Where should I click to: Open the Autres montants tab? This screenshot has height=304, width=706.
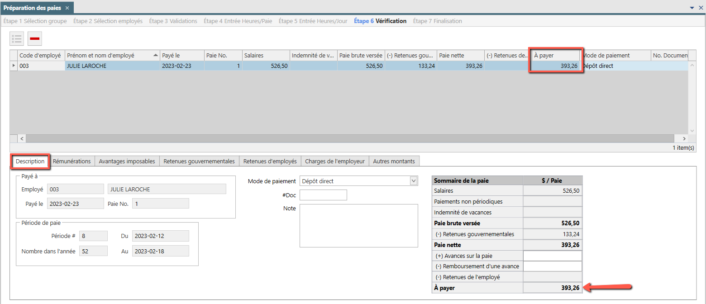coord(394,161)
